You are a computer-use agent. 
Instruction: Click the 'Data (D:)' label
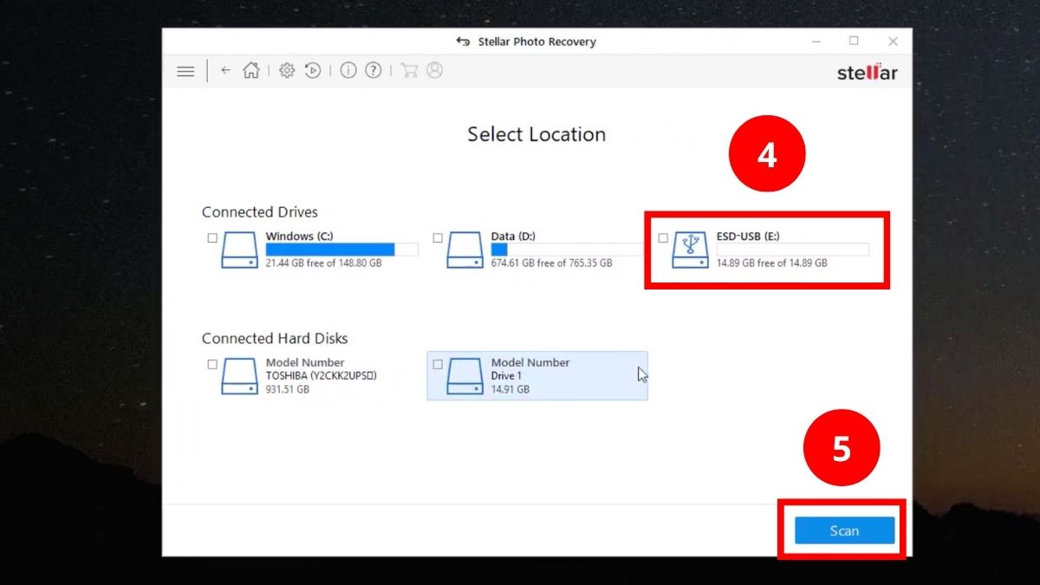pos(514,236)
